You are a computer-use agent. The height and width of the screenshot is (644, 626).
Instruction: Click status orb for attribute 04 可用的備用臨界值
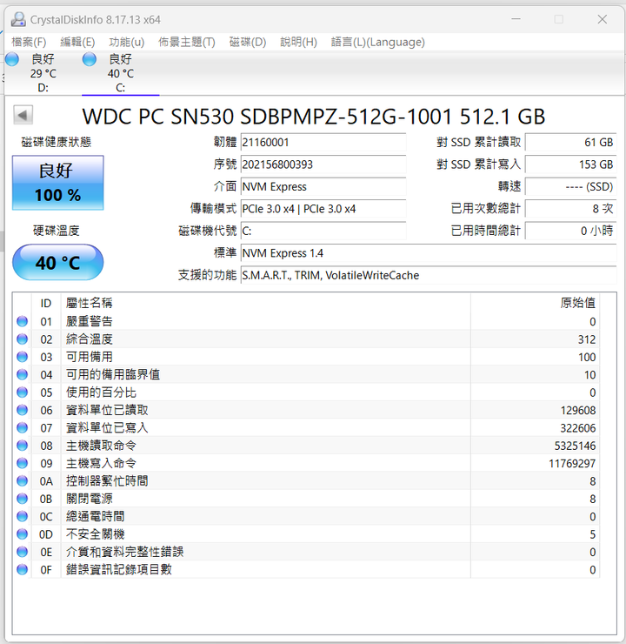22,374
